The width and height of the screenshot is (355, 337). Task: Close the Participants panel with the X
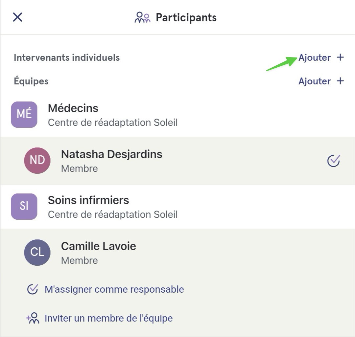(17, 17)
